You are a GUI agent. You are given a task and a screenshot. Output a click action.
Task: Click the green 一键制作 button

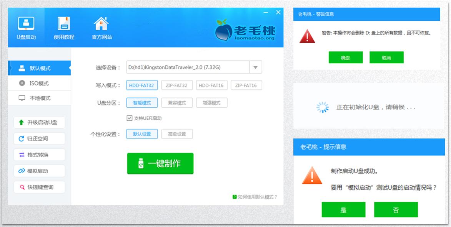click(x=160, y=163)
